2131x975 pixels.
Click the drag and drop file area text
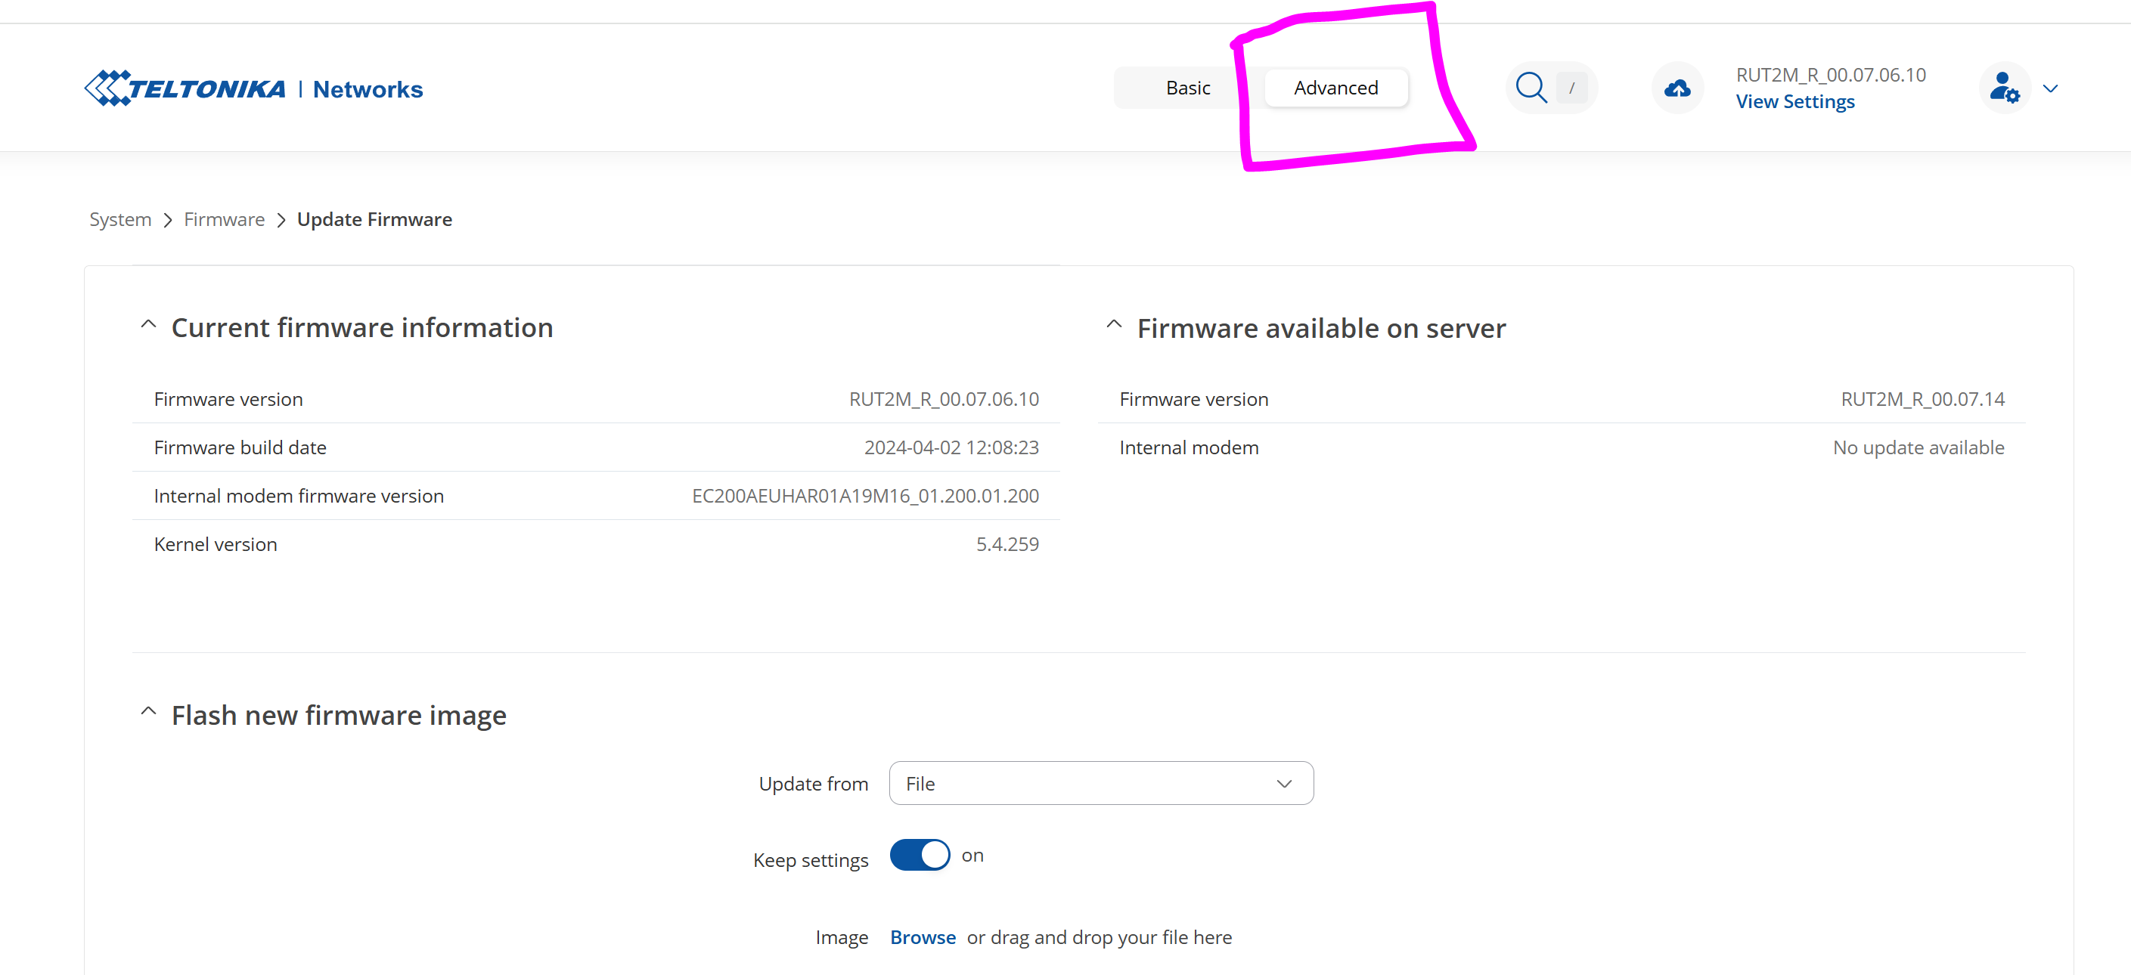tap(1100, 937)
